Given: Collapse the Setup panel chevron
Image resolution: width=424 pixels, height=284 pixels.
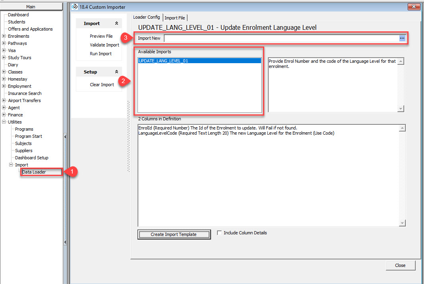Looking at the screenshot, I should [x=116, y=72].
